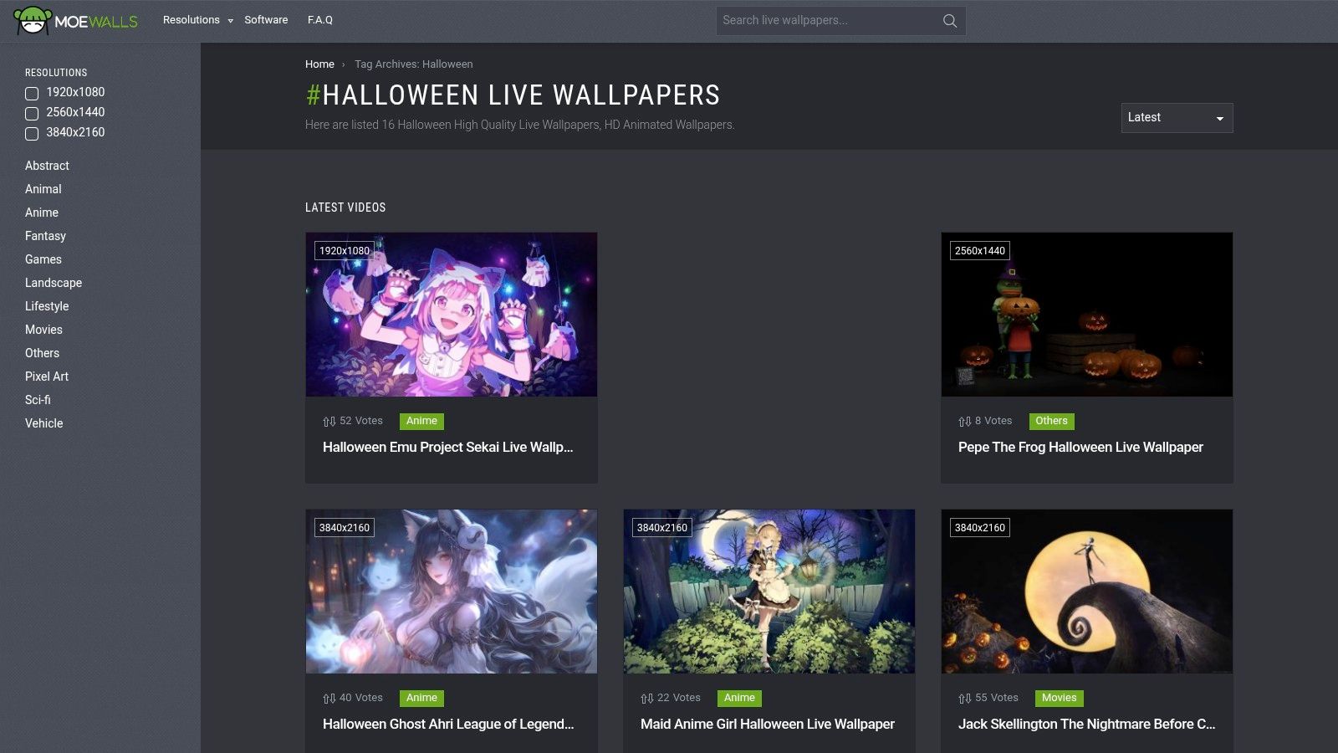Open Halloween Emu Project Sekai thumbnail
The image size is (1338, 753).
point(452,315)
